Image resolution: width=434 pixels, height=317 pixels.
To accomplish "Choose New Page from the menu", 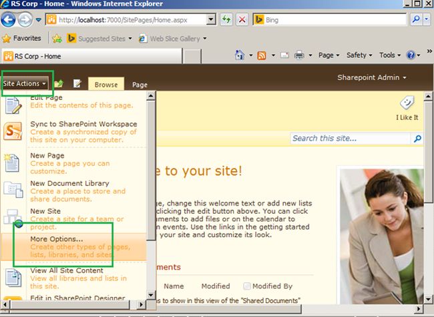I will (x=74, y=163).
